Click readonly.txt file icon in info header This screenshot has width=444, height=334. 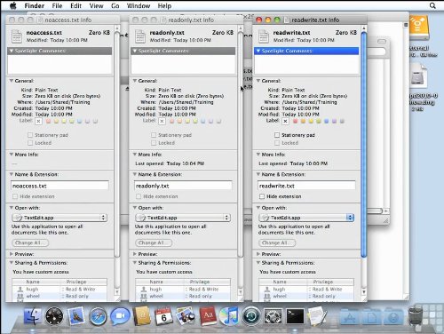140,36
